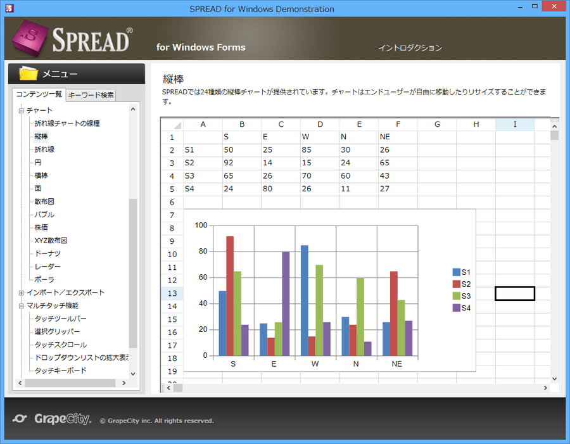Click cell C5 containing 80

tap(281, 189)
